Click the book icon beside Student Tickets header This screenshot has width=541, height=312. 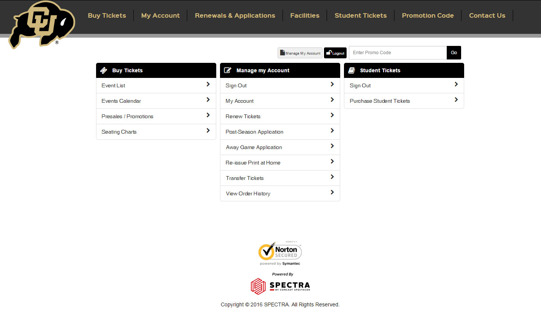(x=351, y=70)
